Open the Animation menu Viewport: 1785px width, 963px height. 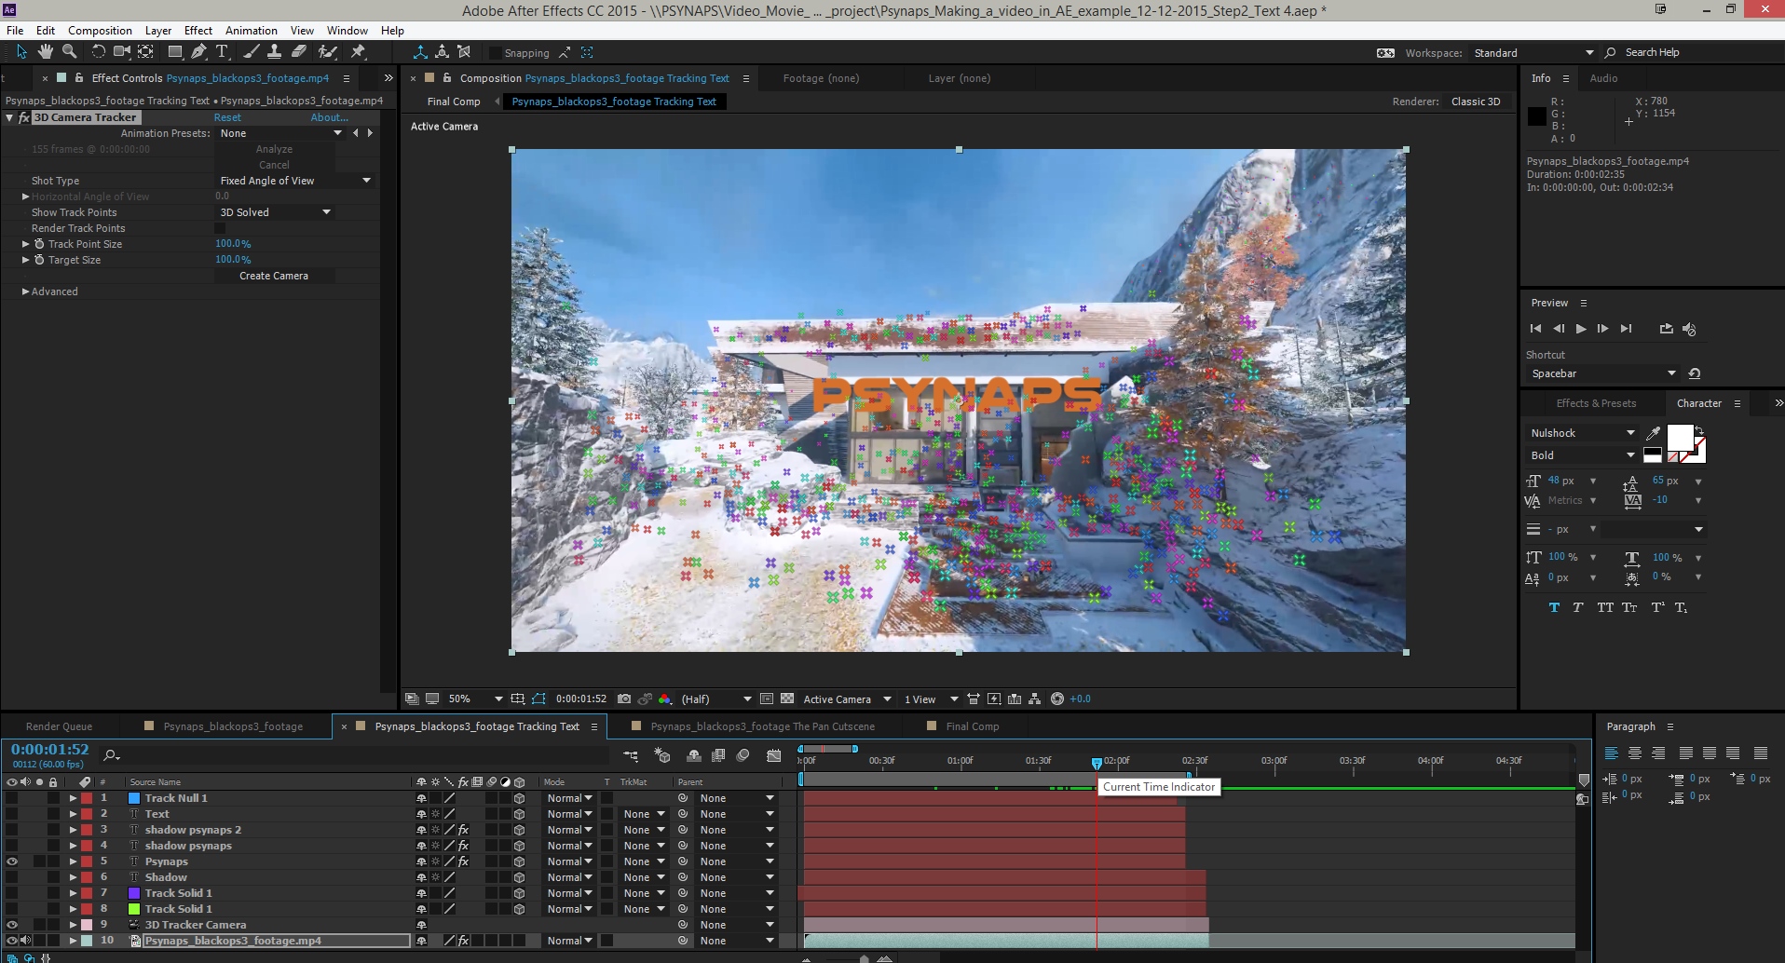pos(251,30)
